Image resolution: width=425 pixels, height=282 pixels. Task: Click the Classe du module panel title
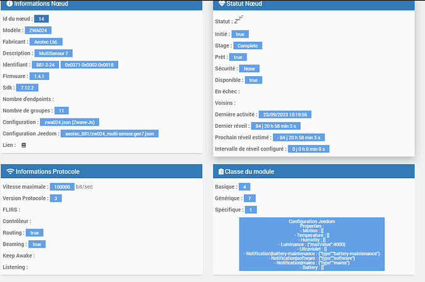[x=249, y=171]
